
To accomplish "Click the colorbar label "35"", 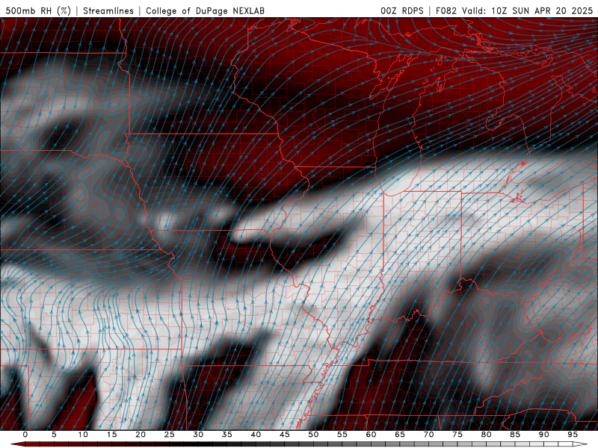I will [227, 435].
